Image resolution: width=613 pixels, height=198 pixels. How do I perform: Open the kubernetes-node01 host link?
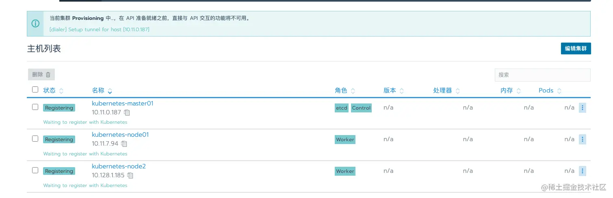(120, 135)
